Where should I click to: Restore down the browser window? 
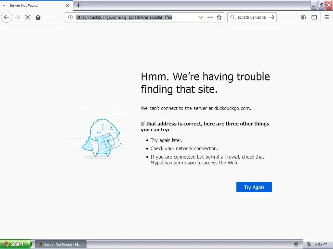(321, 5)
